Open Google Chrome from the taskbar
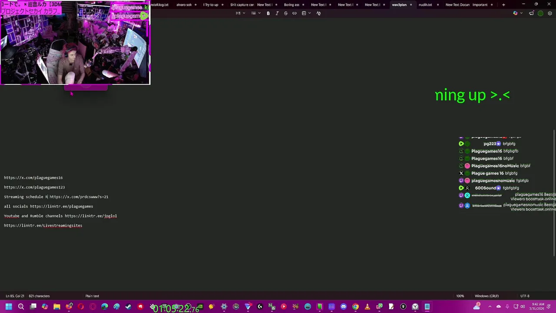The height and width of the screenshot is (313, 556). [x=355, y=307]
